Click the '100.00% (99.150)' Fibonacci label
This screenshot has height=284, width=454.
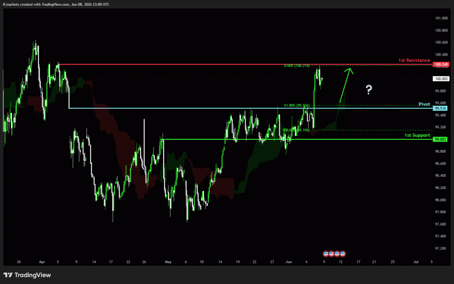coord(296,130)
